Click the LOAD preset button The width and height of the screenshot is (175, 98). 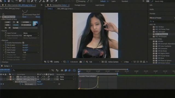[7, 22]
